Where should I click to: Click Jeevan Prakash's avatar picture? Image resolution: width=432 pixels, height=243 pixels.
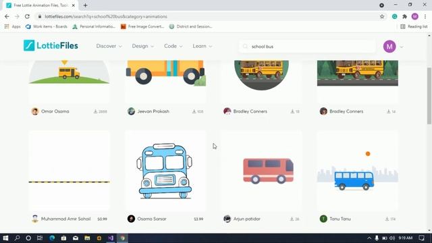(x=131, y=111)
